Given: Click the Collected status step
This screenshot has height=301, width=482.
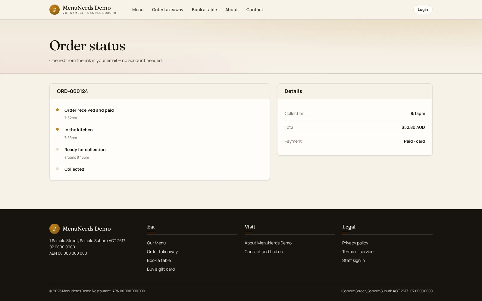Looking at the screenshot, I should click(x=74, y=169).
